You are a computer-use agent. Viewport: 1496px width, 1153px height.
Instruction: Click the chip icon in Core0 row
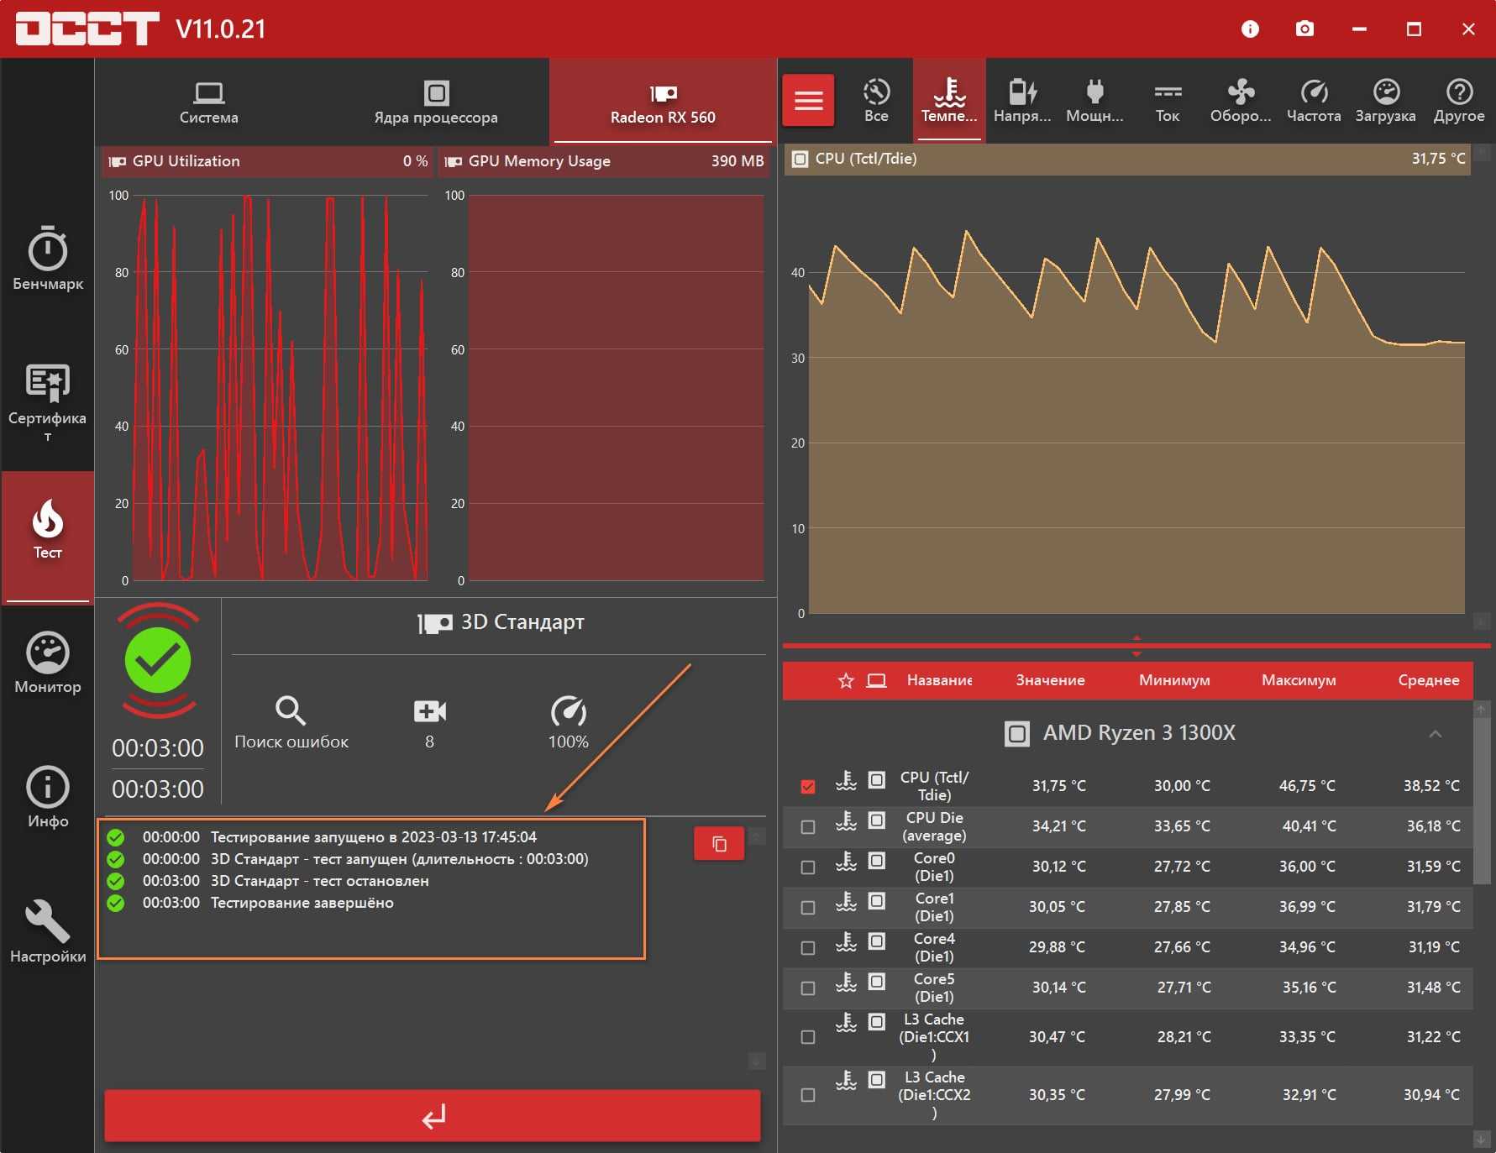point(876,860)
